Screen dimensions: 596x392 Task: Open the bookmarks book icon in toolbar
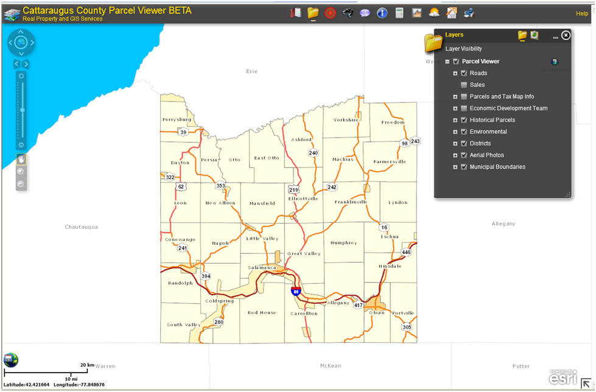(x=296, y=13)
